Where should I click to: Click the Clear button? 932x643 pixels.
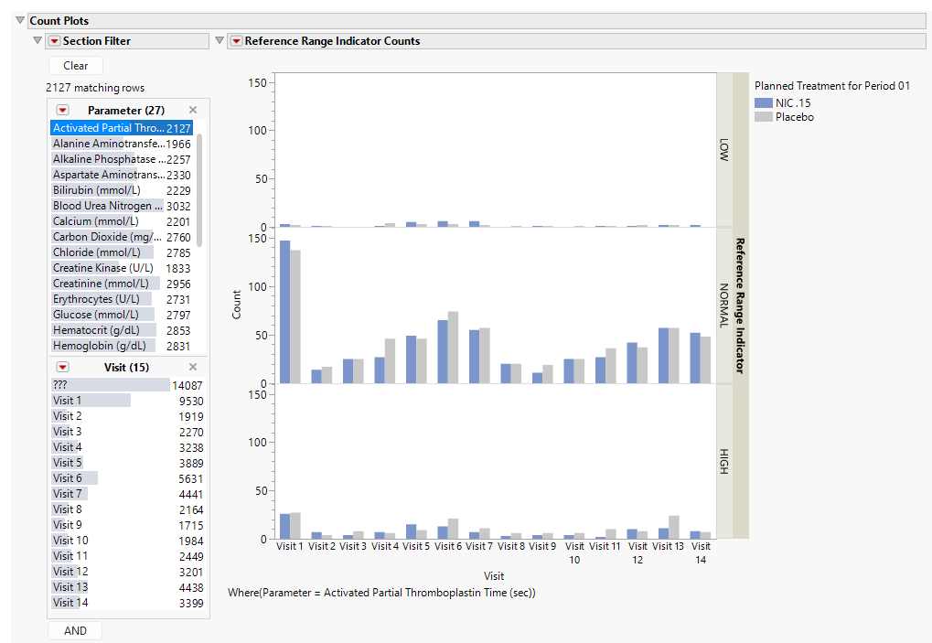[x=76, y=66]
